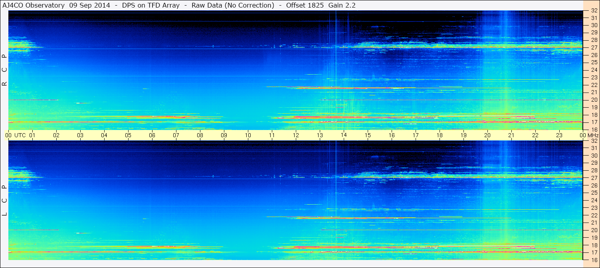Select the 11 hour mark on time axis

[272, 135]
